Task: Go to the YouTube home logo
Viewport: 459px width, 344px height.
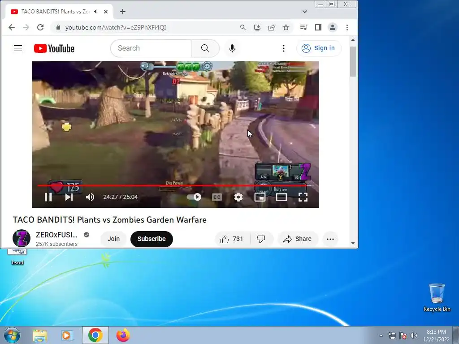Action: pos(54,48)
